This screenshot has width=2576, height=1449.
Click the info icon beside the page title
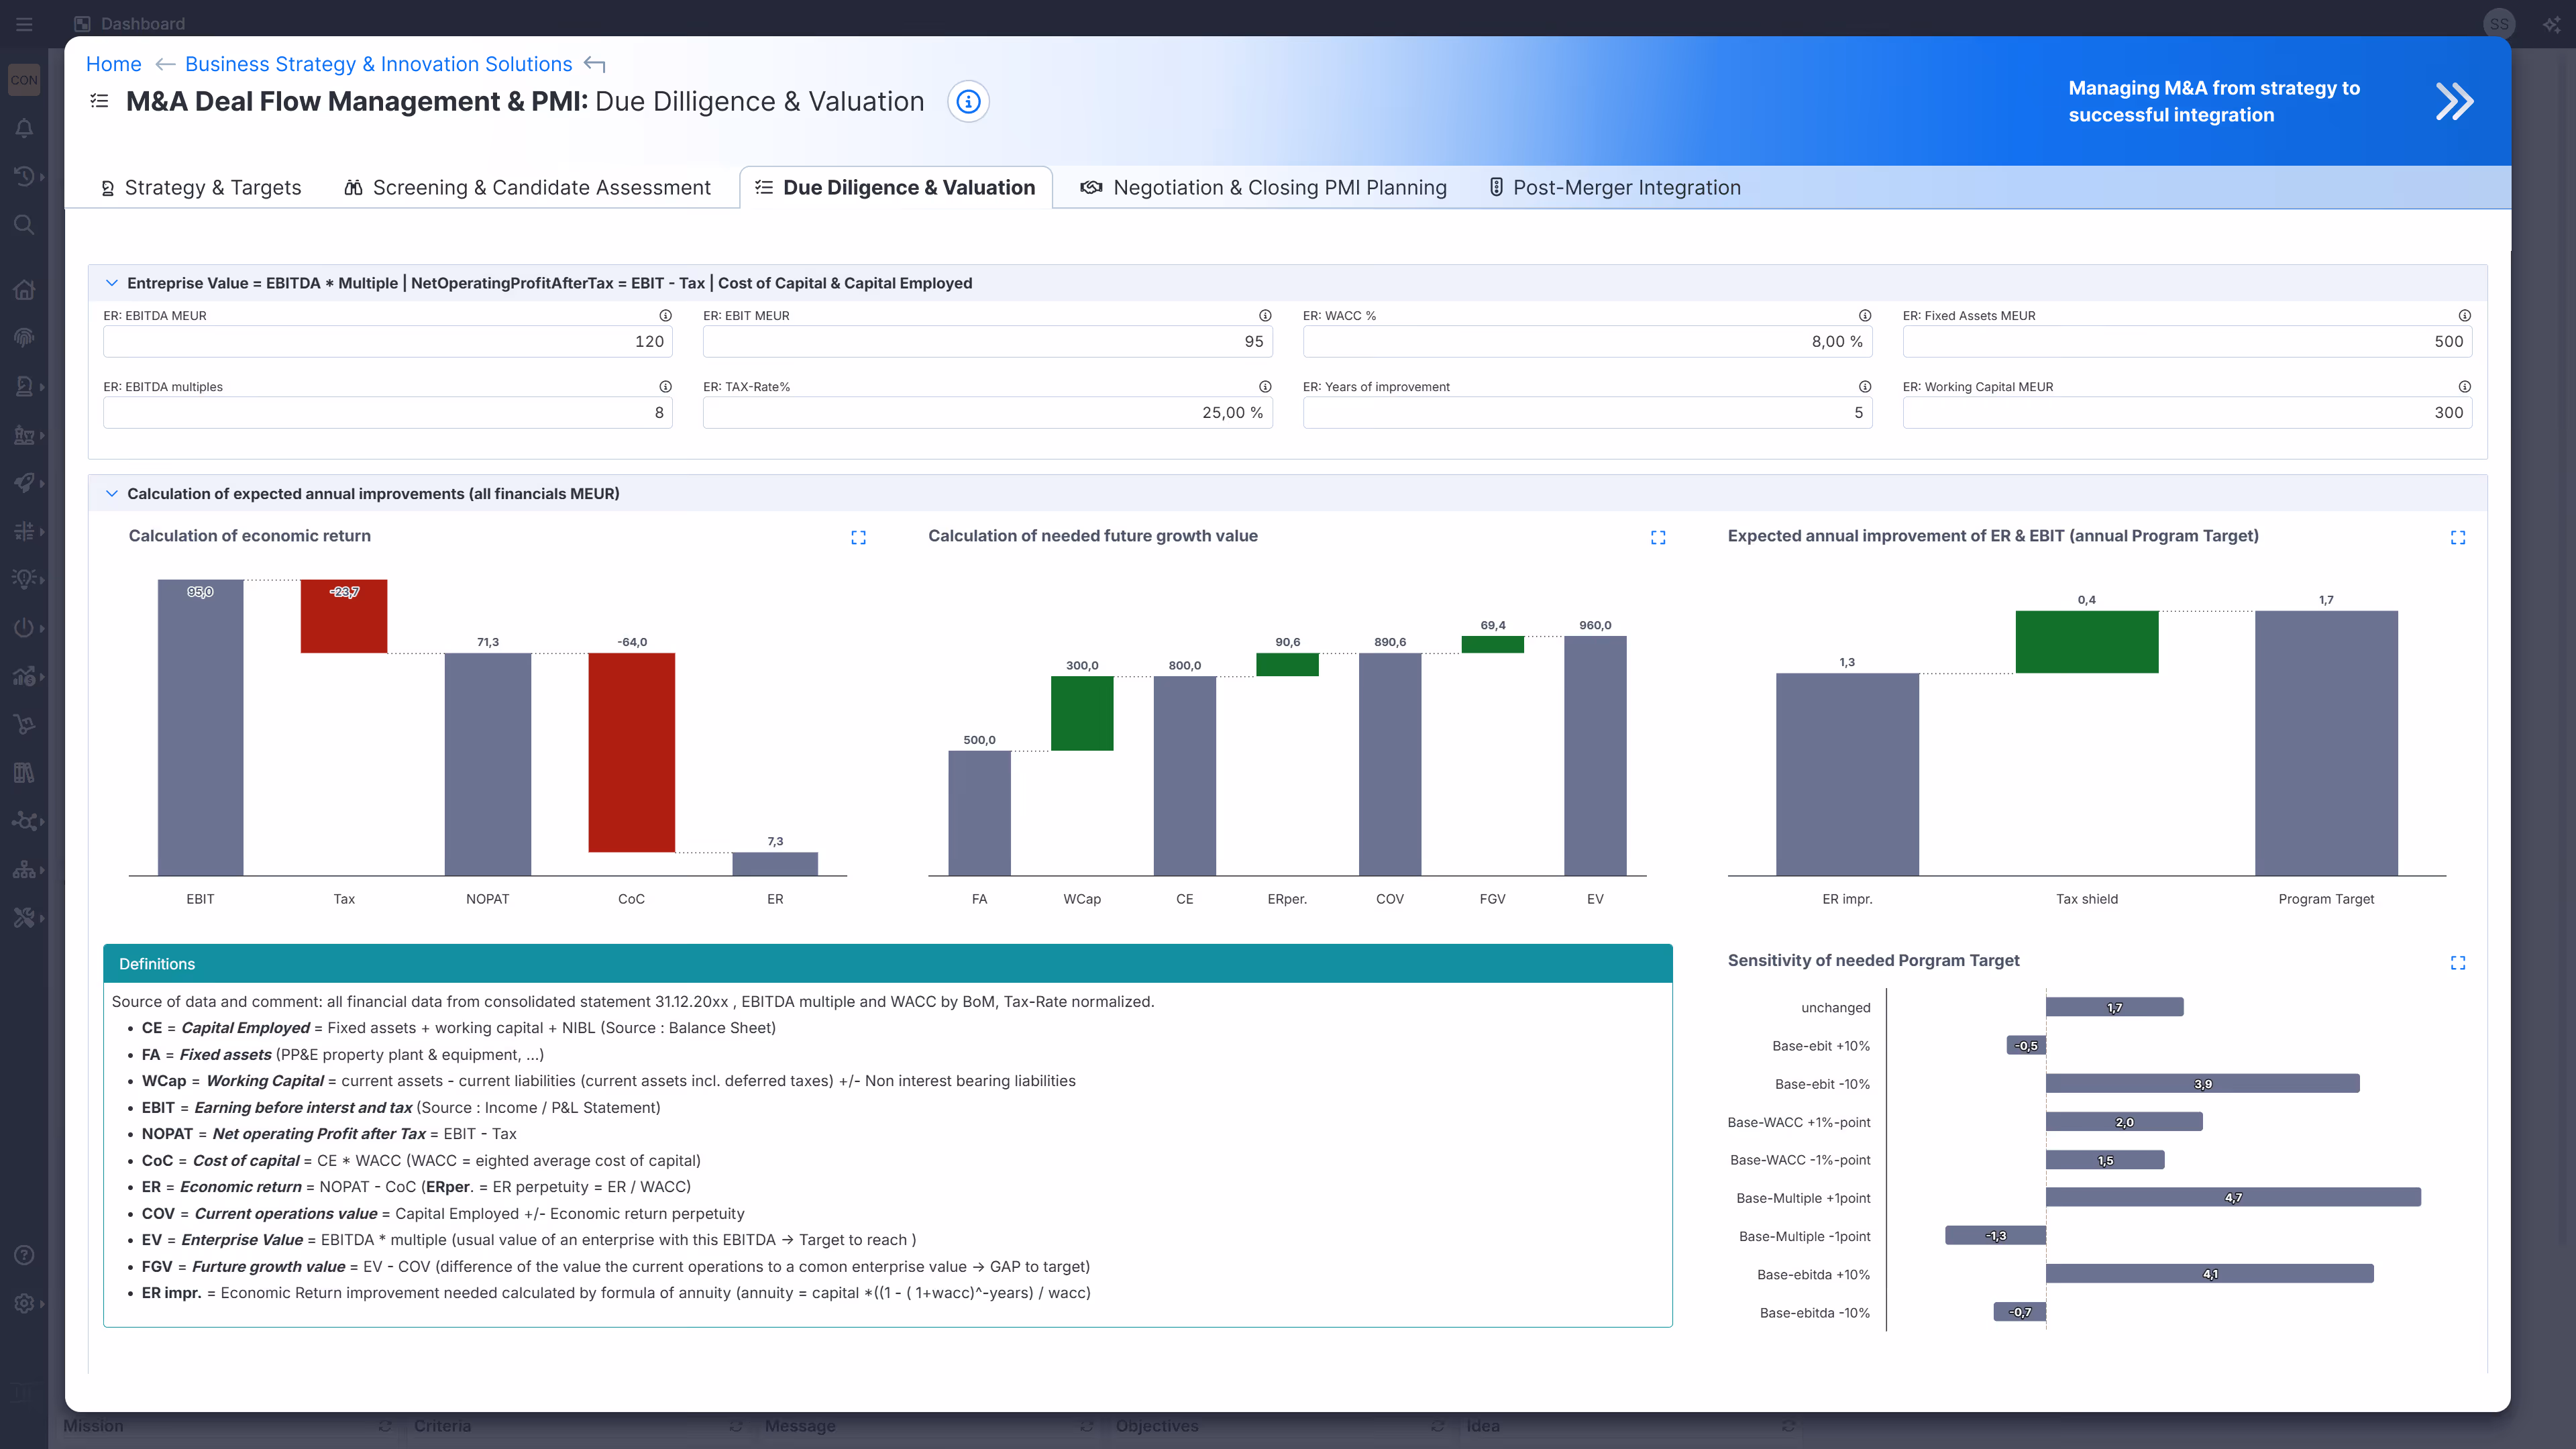pyautogui.click(x=967, y=101)
